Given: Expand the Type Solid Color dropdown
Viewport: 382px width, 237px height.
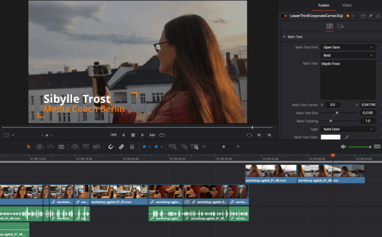Looking at the screenshot, I should coord(348,129).
